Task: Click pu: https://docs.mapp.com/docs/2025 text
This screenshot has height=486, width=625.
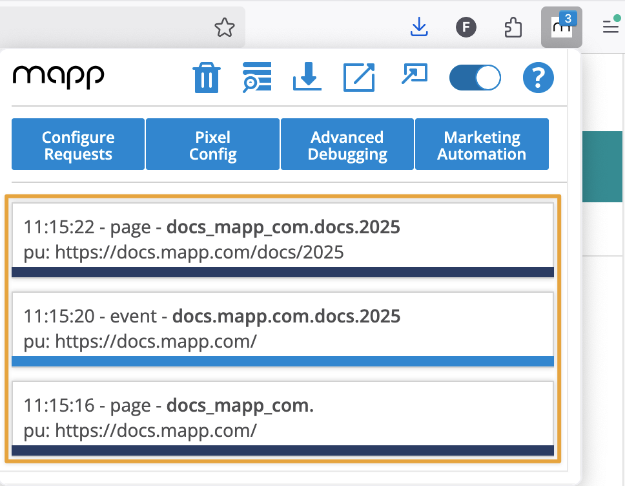Action: 184,252
